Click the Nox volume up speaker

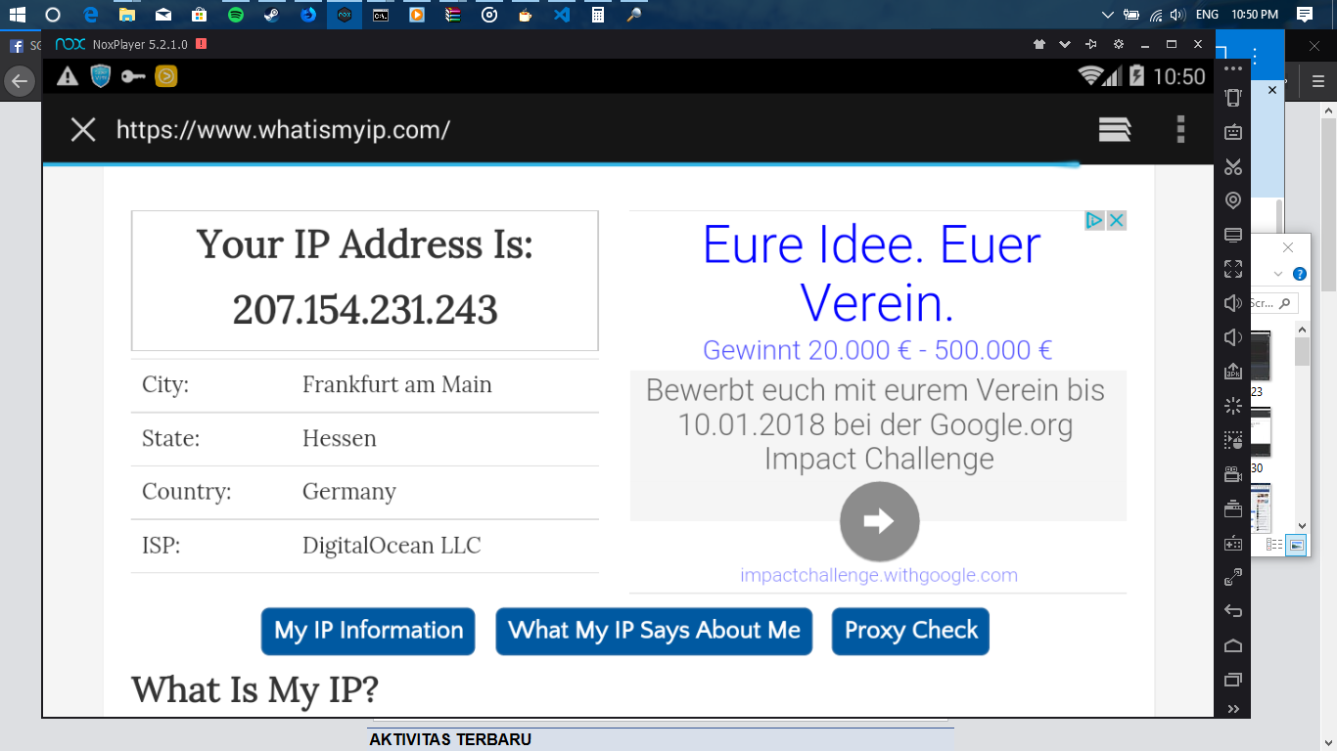[1233, 303]
